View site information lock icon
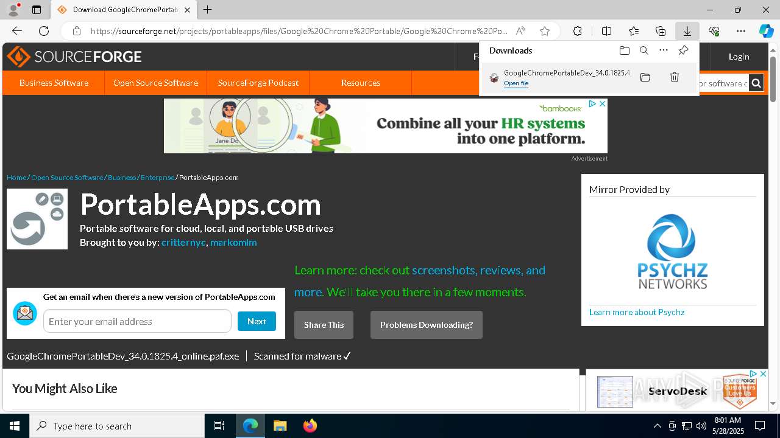The height and width of the screenshot is (438, 780). pyautogui.click(x=77, y=31)
